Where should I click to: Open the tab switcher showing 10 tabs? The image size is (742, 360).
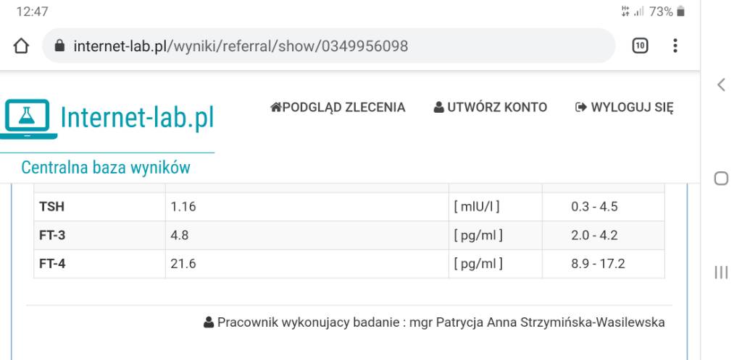coord(640,46)
